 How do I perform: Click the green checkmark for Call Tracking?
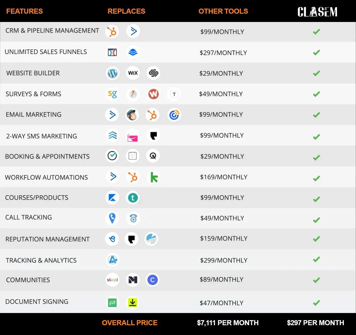point(317,220)
